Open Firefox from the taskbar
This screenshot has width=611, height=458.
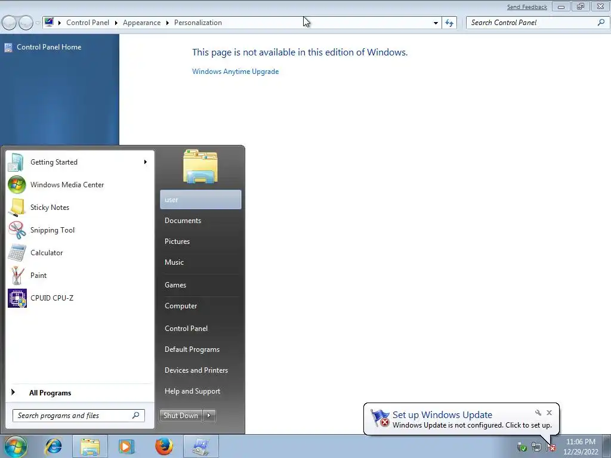coord(164,446)
